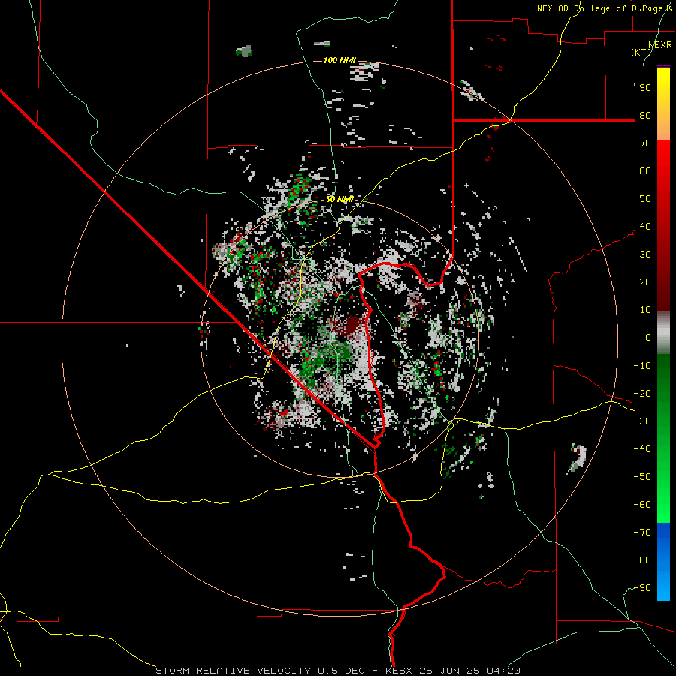Click the STORM RELATIVE VELOCITY title text
The width and height of the screenshot is (676, 676).
click(x=233, y=671)
